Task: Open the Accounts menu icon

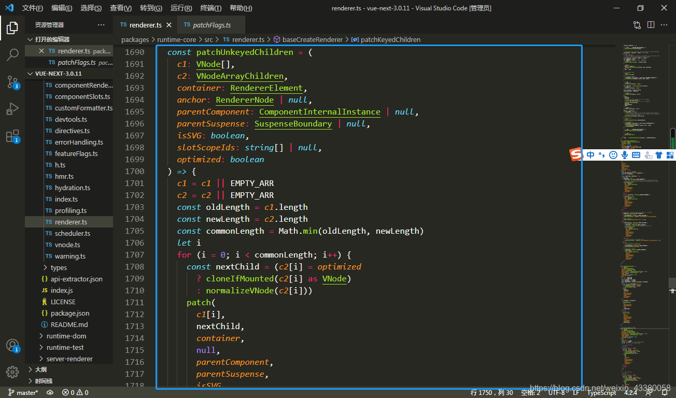Action: coord(12,346)
